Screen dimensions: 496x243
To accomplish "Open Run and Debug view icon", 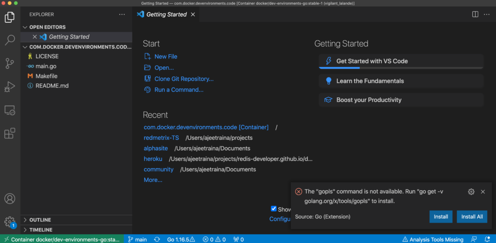I will (x=10, y=87).
